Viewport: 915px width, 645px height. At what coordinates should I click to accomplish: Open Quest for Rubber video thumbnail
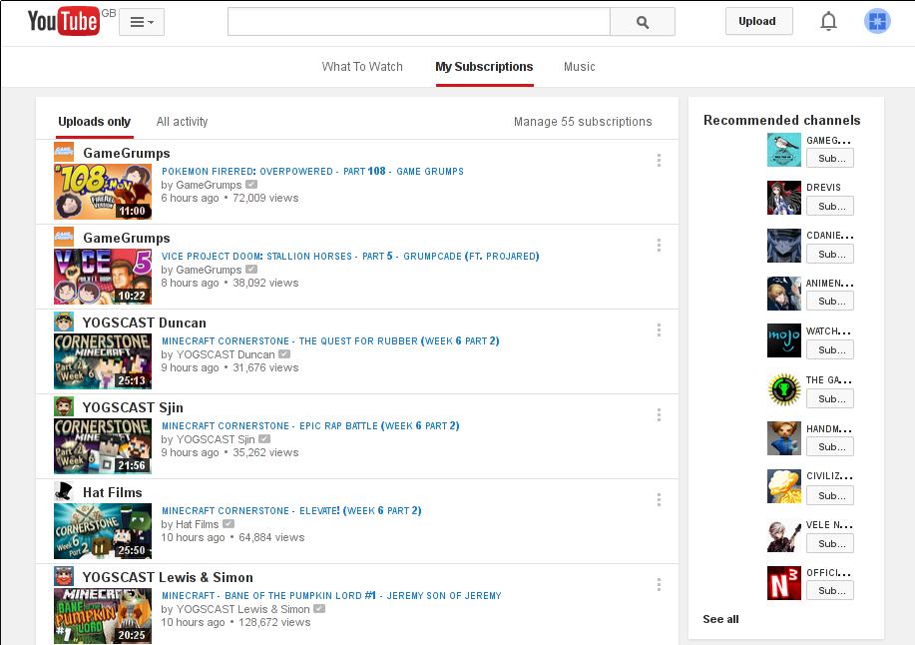pyautogui.click(x=103, y=361)
